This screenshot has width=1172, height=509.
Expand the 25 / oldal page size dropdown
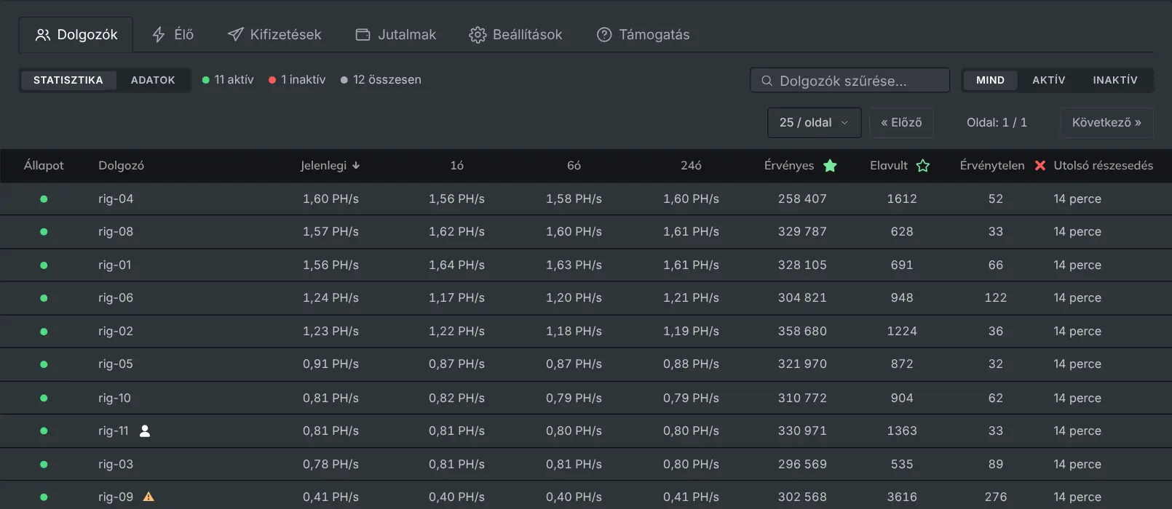pyautogui.click(x=814, y=122)
